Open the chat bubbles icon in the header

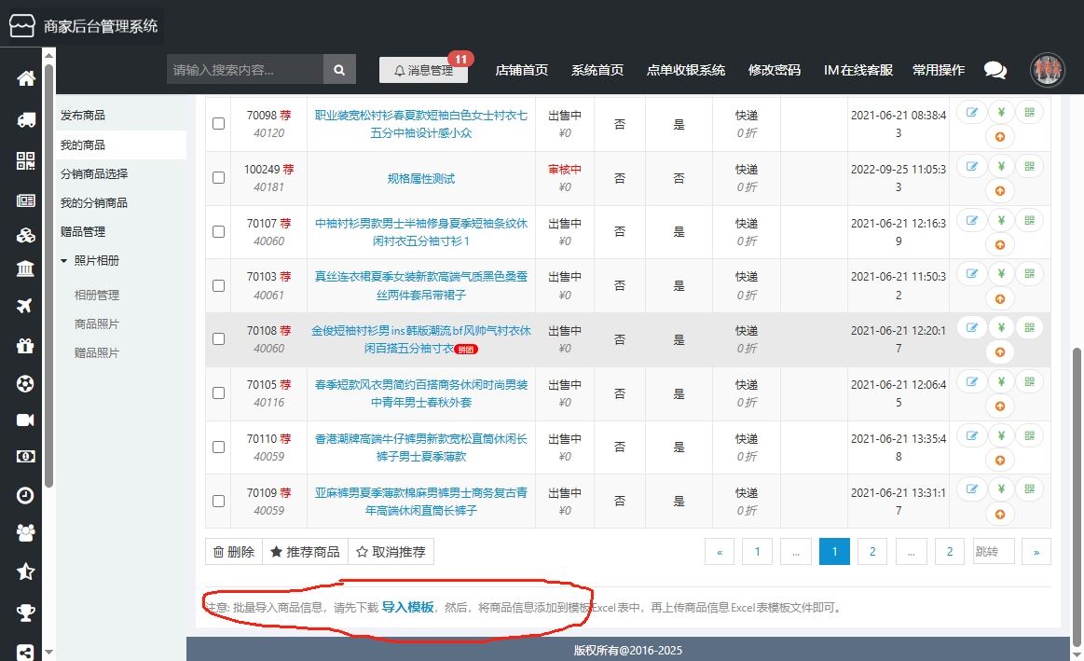995,70
